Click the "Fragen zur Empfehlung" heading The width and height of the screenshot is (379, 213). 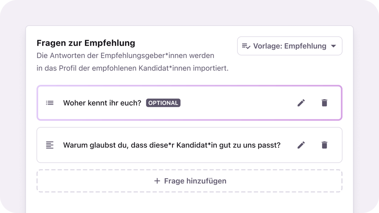[86, 43]
